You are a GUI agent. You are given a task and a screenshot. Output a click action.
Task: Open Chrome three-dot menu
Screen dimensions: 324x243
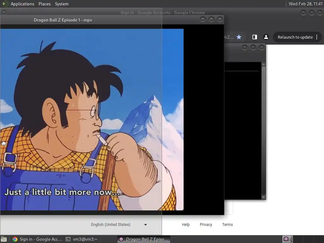(x=317, y=37)
